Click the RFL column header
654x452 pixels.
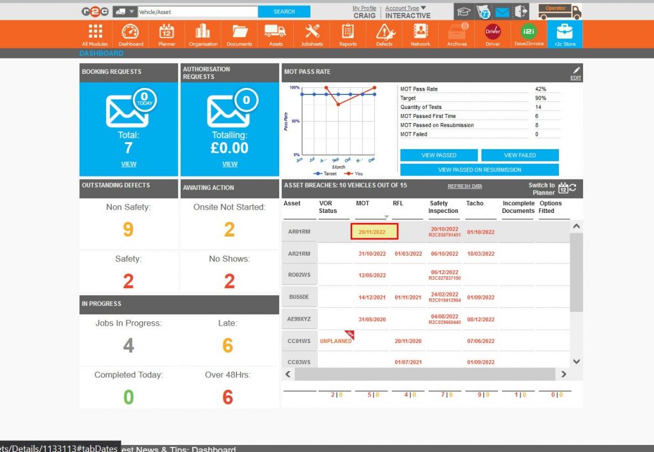398,203
